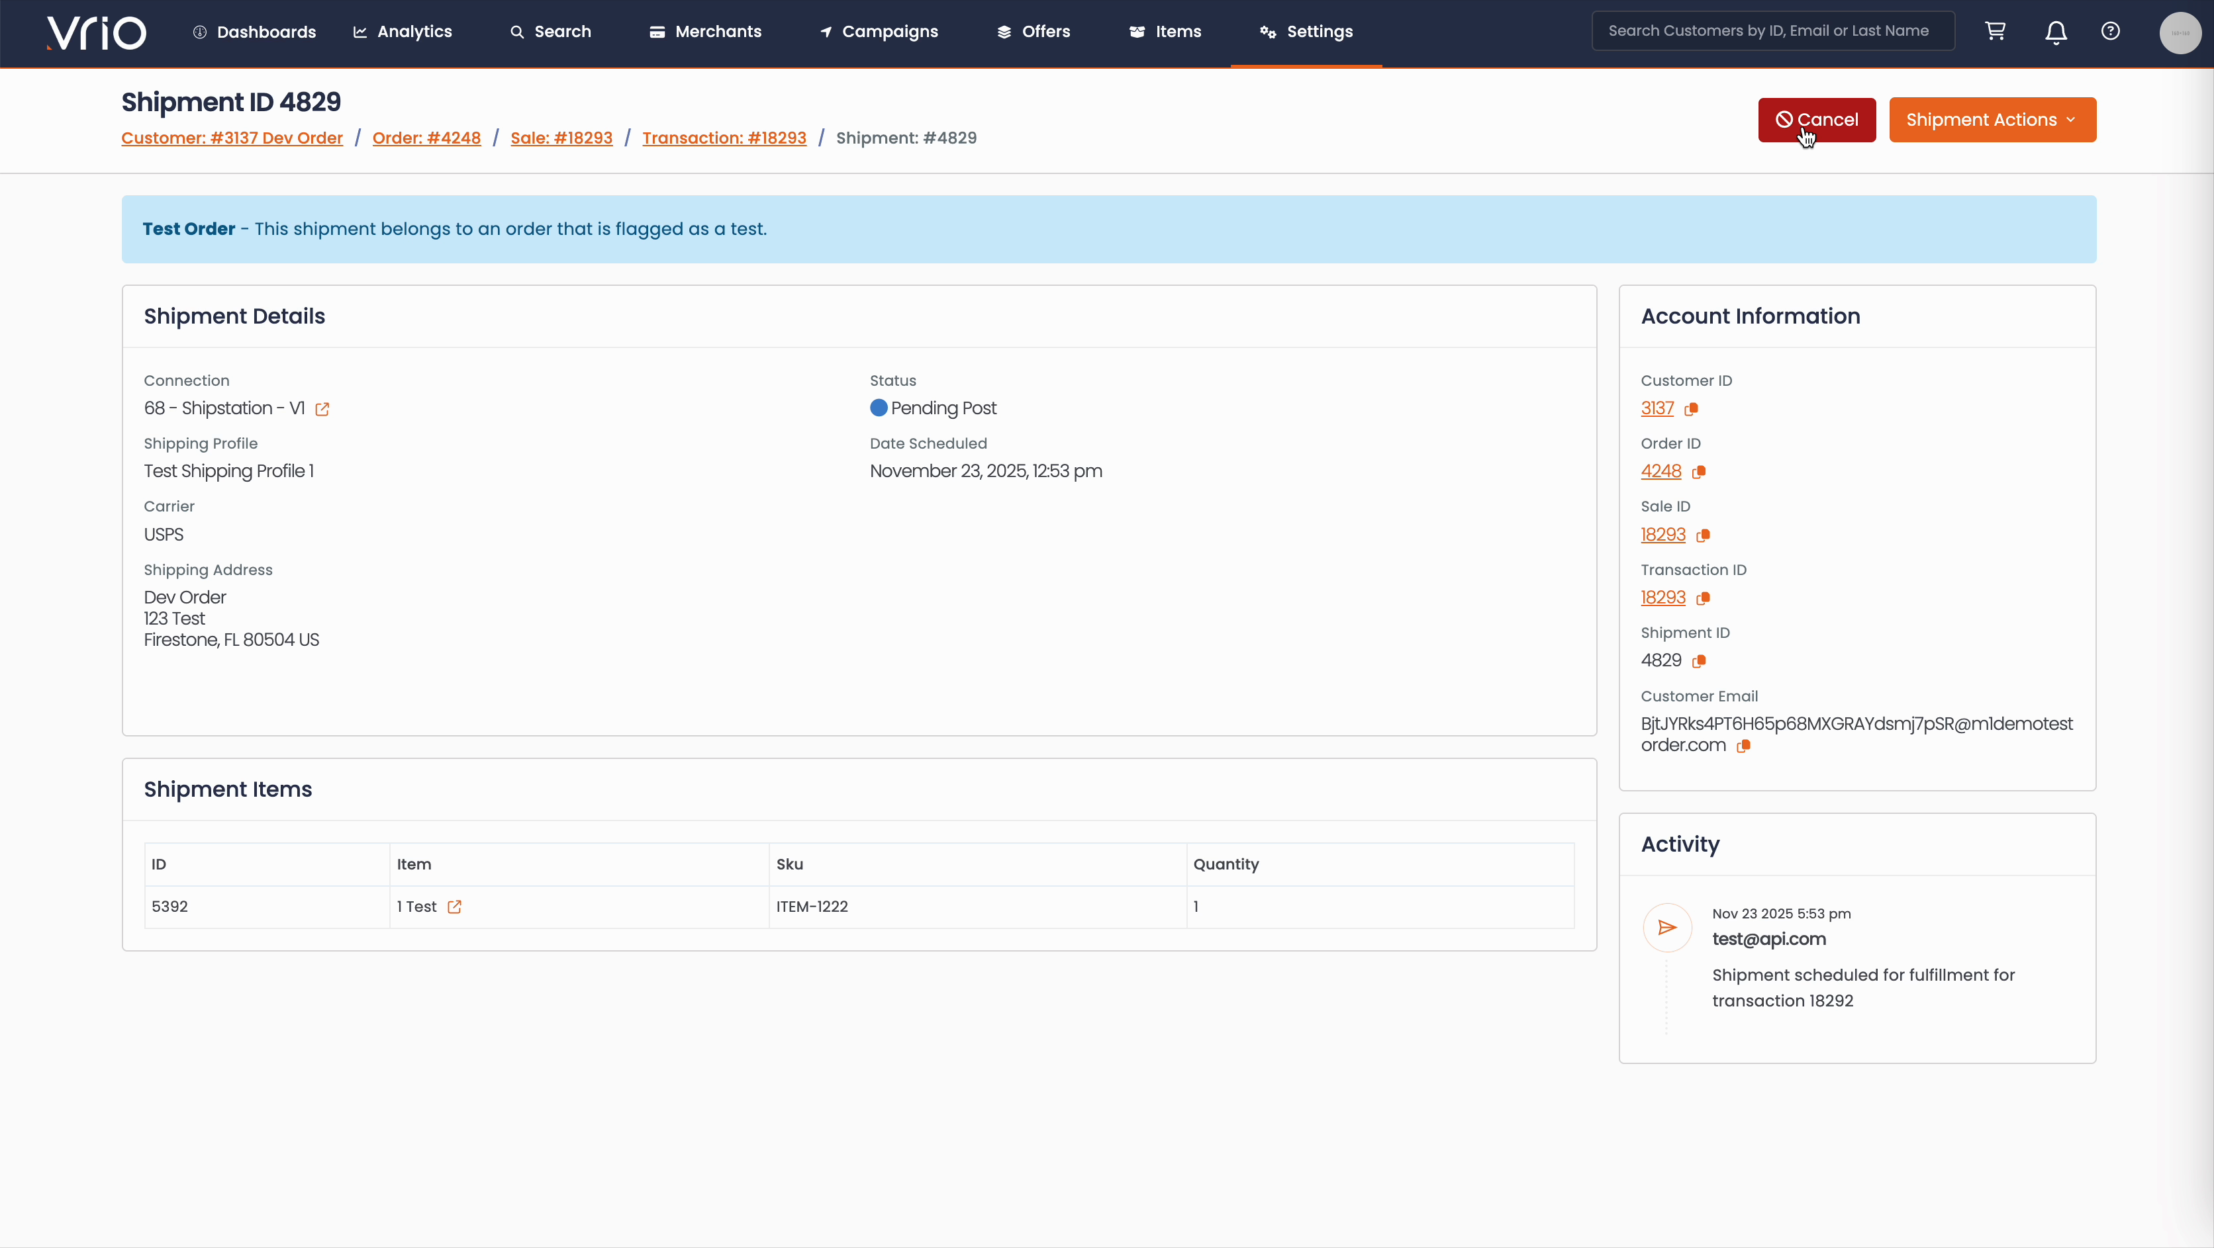Copy the Sale ID 18293

(x=1703, y=535)
